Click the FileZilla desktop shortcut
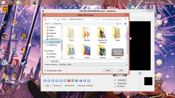This screenshot has height=98, width=175. tap(14, 65)
